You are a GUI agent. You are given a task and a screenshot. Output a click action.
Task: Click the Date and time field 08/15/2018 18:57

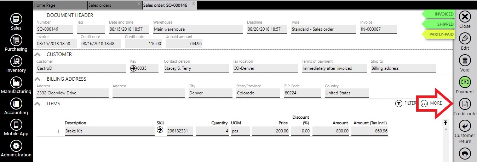(x=129, y=29)
